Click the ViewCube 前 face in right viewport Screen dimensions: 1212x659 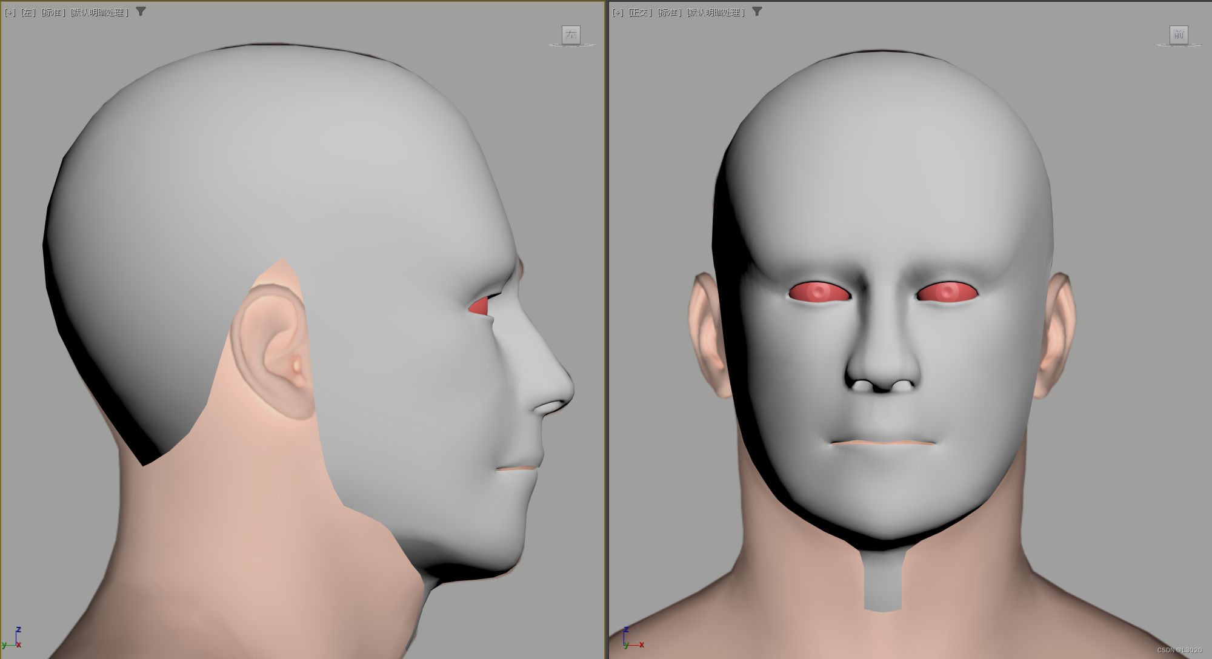(1179, 35)
